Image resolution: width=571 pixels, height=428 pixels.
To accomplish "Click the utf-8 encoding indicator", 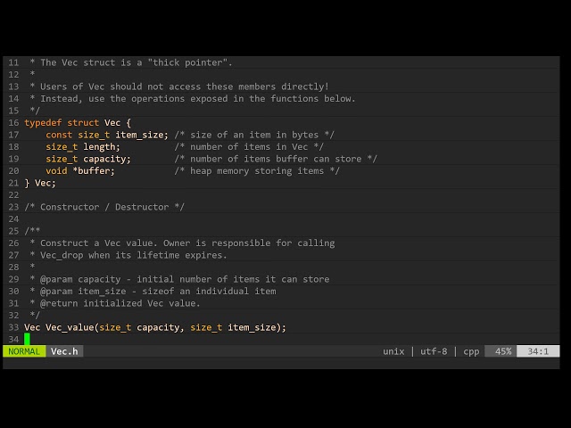I will point(434,351).
